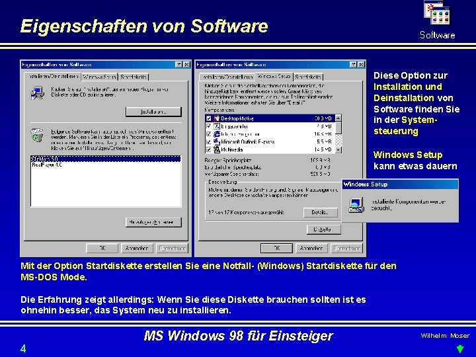Screen dimensions: 476x357
Task: Click the Multimedia component icon
Action: (217, 149)
